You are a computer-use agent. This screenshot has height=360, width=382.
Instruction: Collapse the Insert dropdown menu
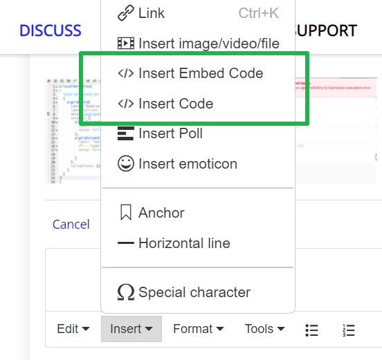131,329
